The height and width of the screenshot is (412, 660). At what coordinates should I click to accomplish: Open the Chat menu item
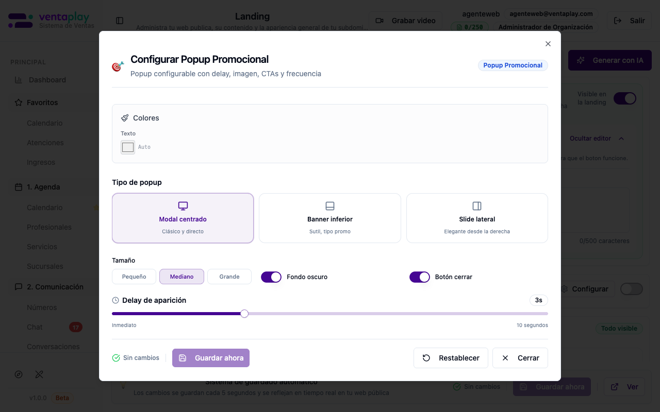pos(34,327)
